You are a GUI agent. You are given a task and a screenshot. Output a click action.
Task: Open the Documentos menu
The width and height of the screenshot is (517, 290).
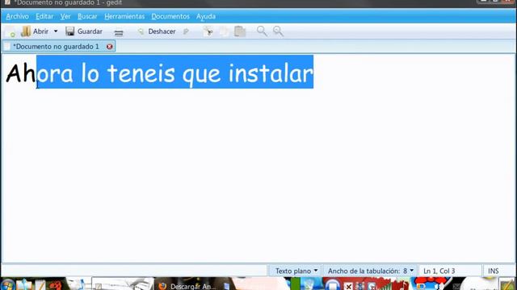coord(170,16)
